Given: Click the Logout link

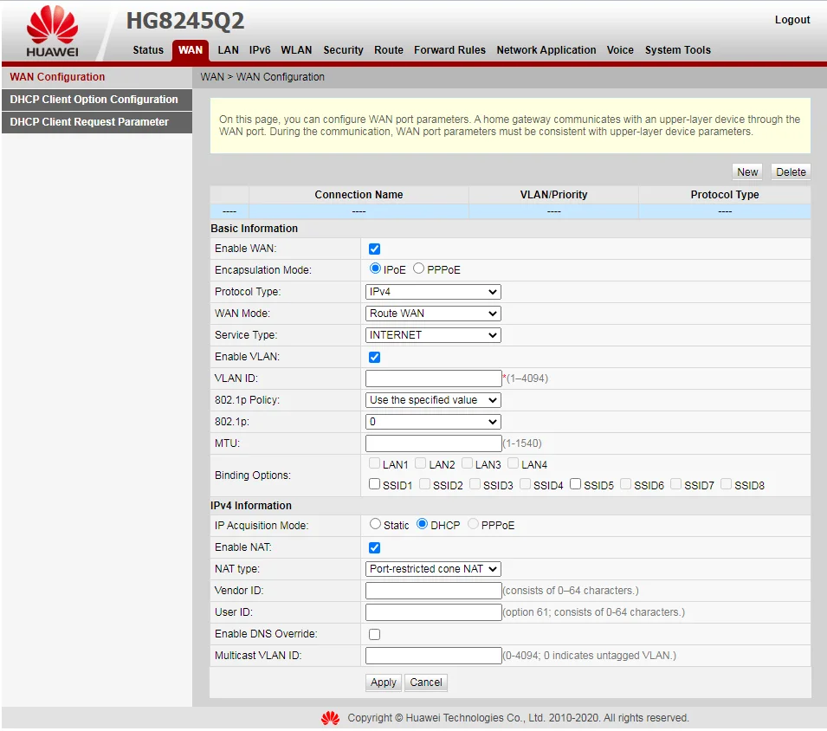Looking at the screenshot, I should point(791,20).
